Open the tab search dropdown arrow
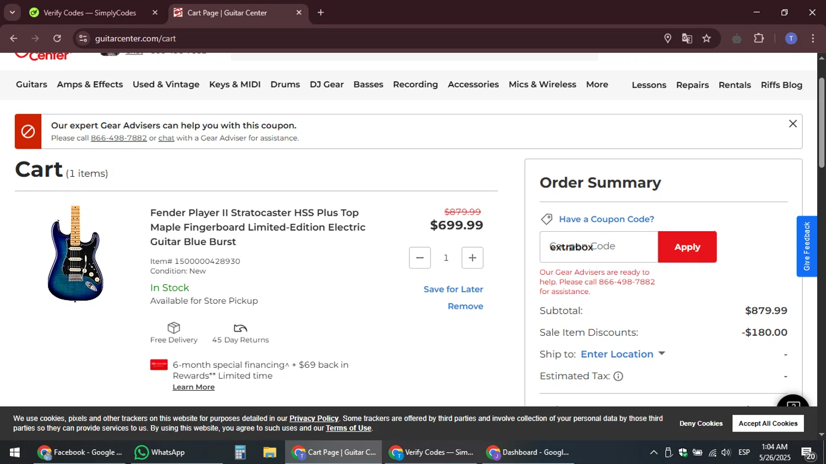The width and height of the screenshot is (826, 464). pos(12,13)
